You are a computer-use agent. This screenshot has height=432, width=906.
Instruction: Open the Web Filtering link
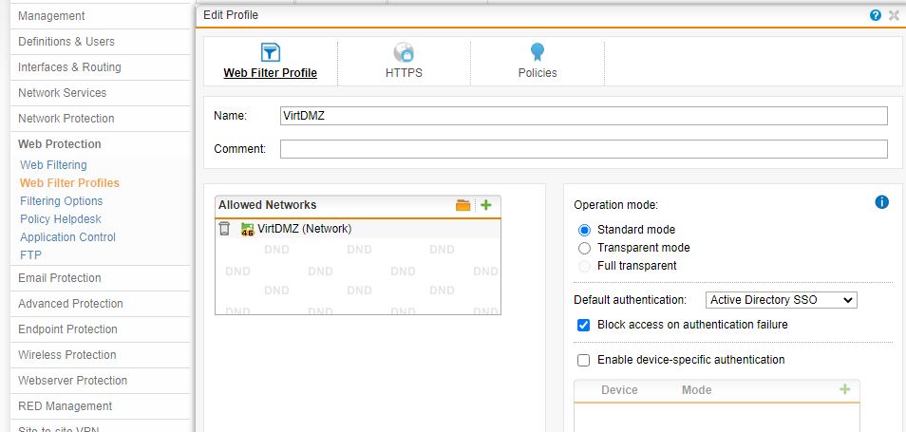(53, 165)
